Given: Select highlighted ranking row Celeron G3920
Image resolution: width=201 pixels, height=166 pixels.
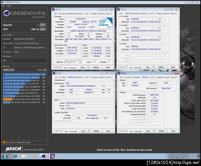Looking at the screenshot, I should 24,99.
